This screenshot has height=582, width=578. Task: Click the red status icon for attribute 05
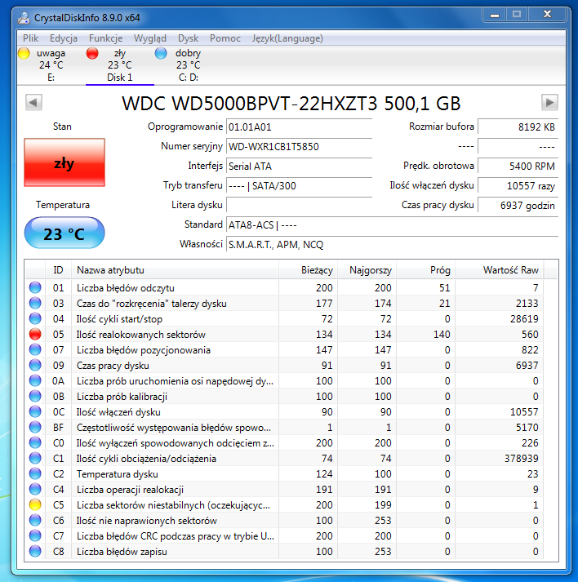[x=35, y=335]
